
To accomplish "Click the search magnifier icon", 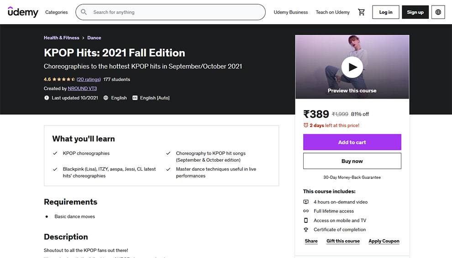I will (x=84, y=12).
